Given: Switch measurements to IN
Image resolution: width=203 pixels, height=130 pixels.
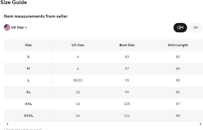Looking at the screenshot, I should (196, 28).
